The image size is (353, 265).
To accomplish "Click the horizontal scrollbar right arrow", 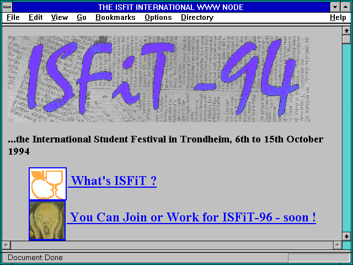I will click(x=338, y=245).
